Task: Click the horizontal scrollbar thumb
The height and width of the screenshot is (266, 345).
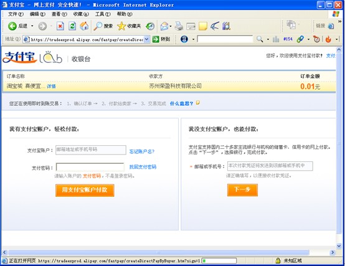Action: point(159,252)
